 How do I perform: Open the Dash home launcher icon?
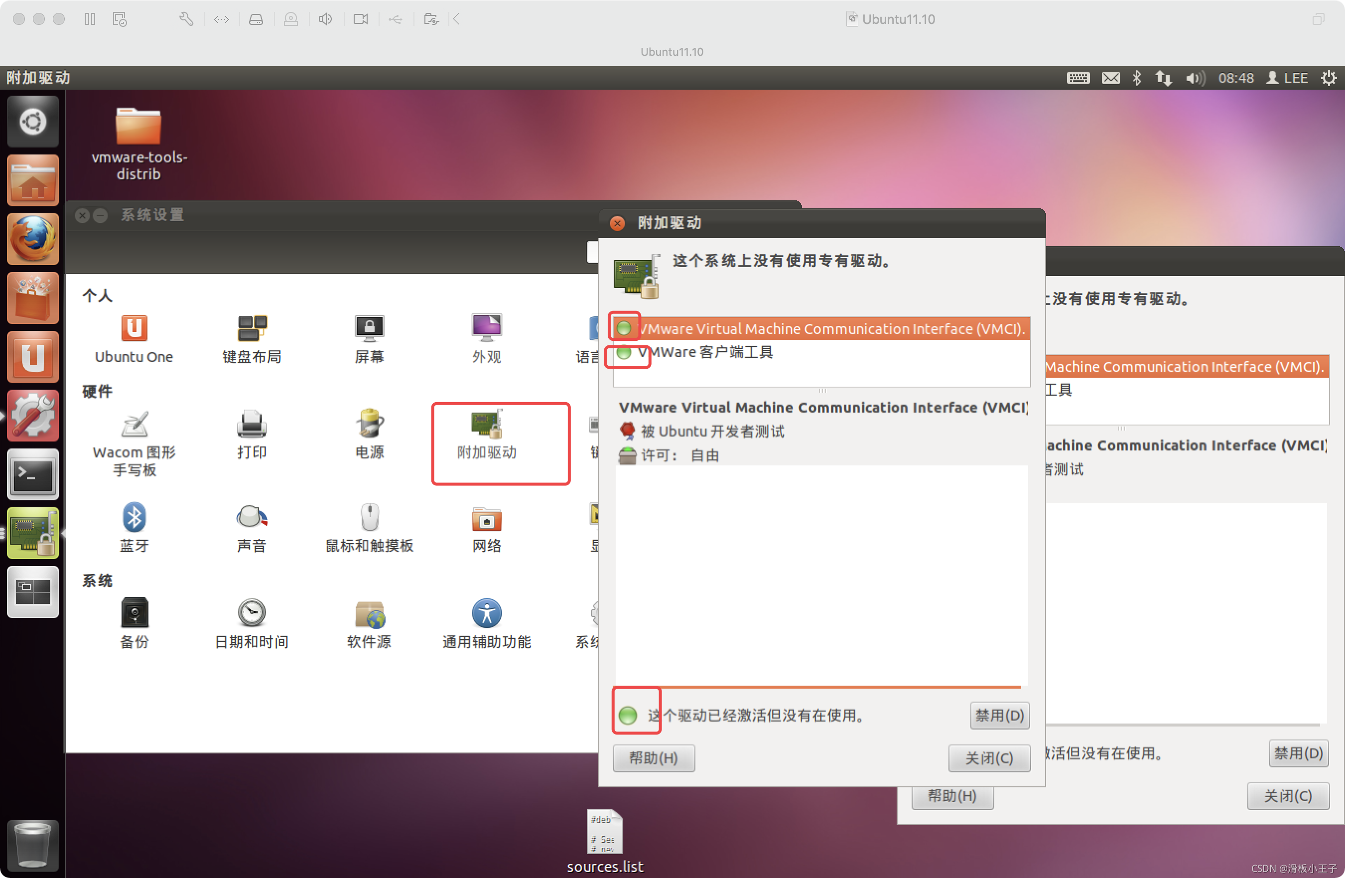tap(33, 122)
